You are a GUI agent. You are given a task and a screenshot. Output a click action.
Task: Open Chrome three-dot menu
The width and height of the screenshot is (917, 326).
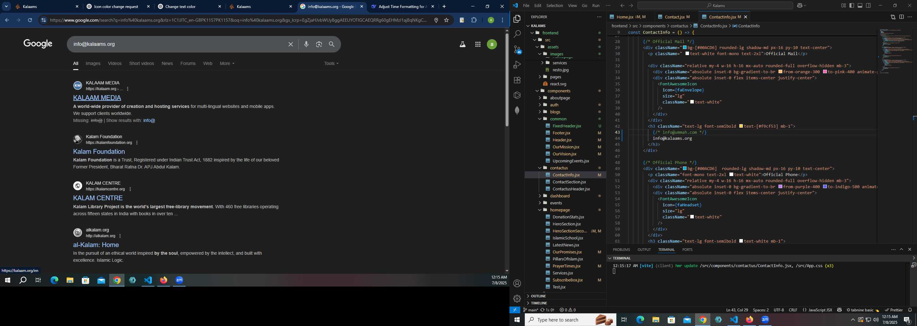pos(503,20)
